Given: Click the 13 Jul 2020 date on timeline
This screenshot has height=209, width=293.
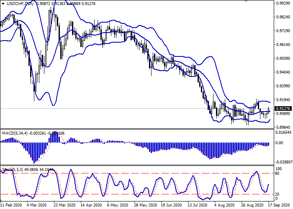Looking at the screenshot, I should [x=198, y=205].
